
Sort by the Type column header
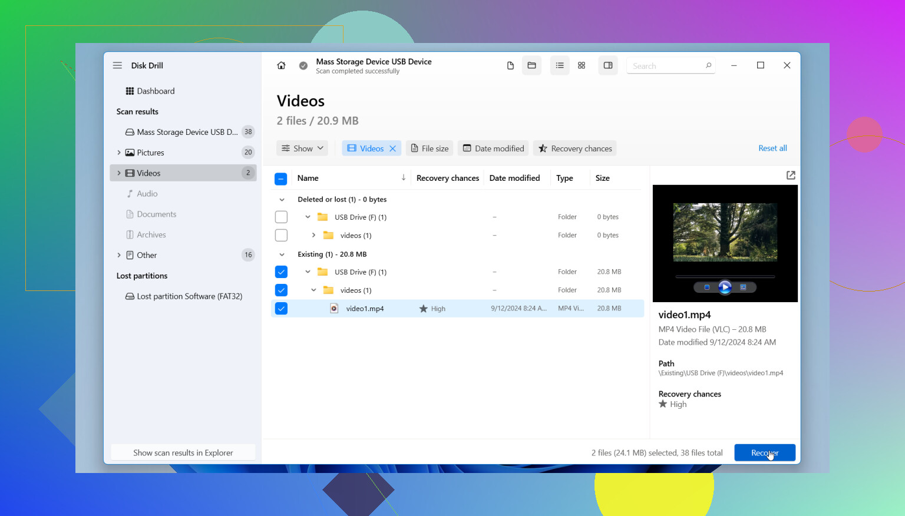pos(564,178)
